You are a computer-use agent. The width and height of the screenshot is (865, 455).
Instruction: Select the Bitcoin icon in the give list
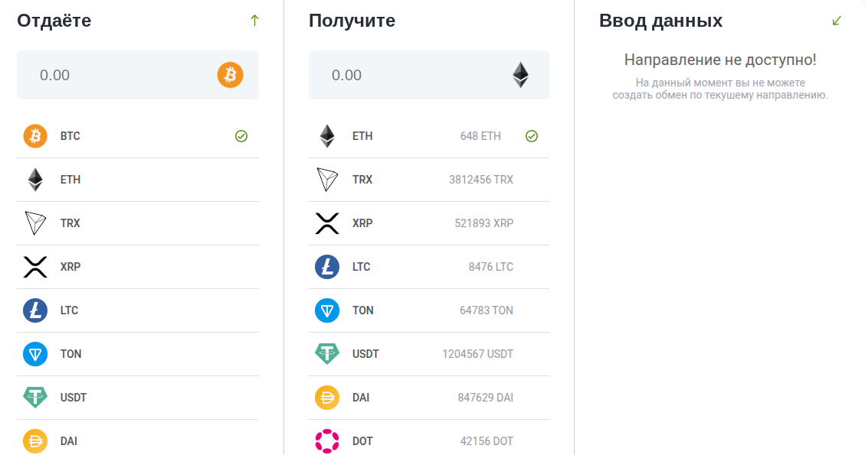pos(35,136)
